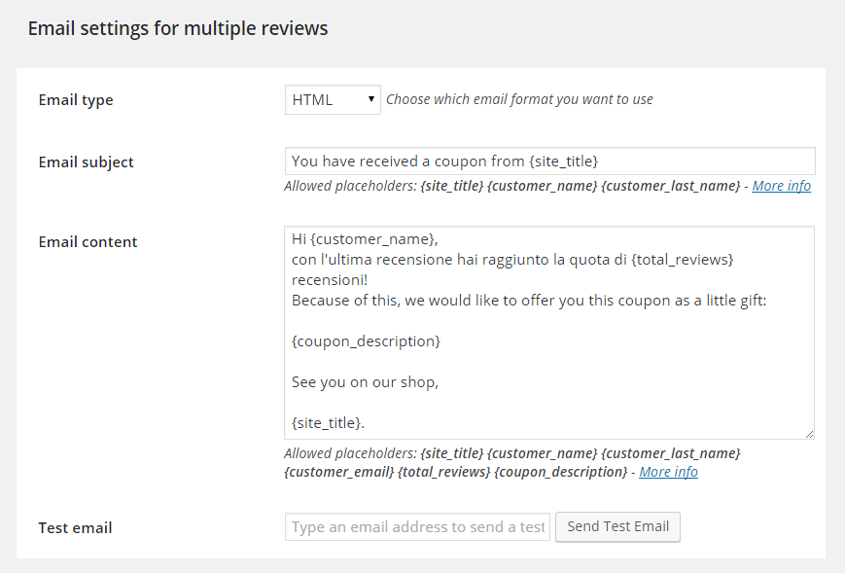
Task: Open the Email type HTML dropdown
Action: tap(333, 100)
